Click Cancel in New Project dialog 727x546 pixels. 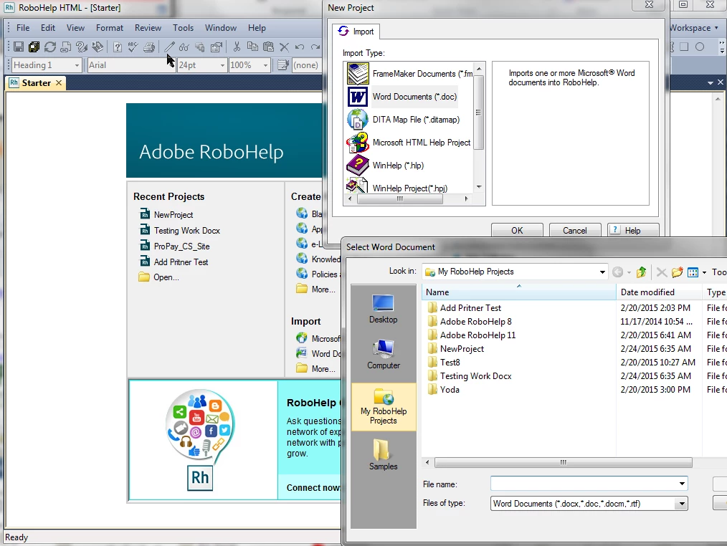(x=575, y=230)
